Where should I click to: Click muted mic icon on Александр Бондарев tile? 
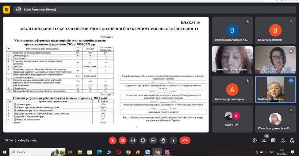248,81
